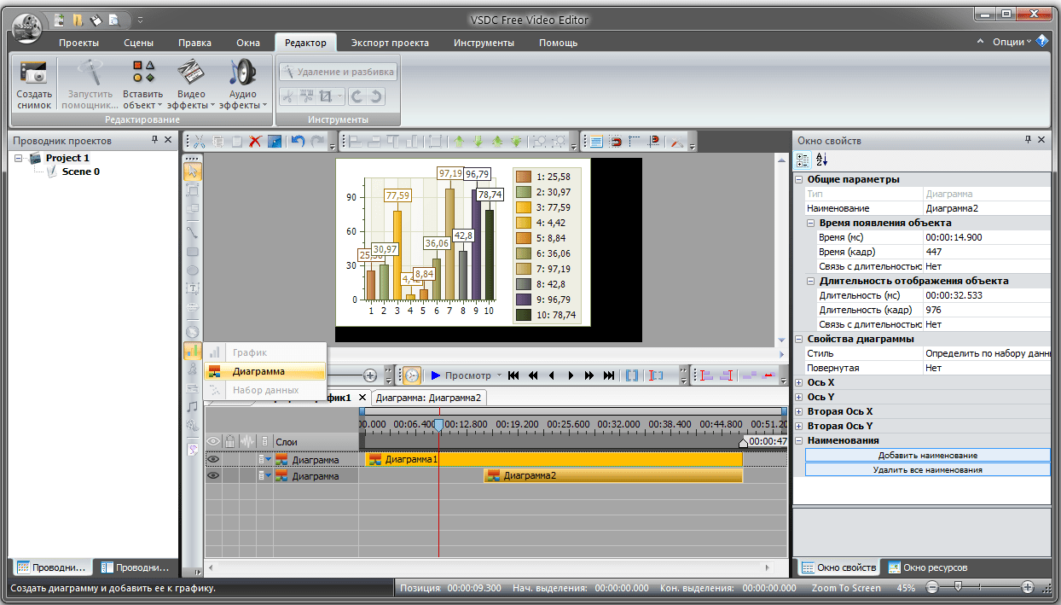1061x605 pixels.
Task: Pin the Окно свойств panel
Action: 1029,140
